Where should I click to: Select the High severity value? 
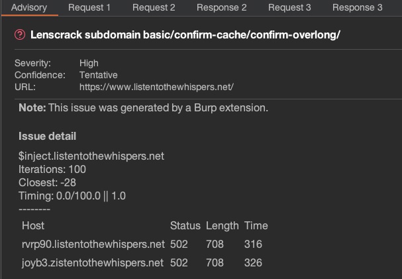coord(89,63)
